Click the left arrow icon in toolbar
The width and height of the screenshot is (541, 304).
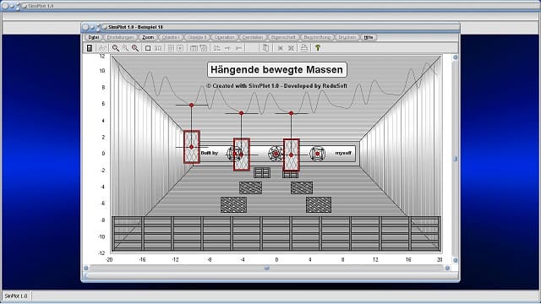click(x=238, y=48)
